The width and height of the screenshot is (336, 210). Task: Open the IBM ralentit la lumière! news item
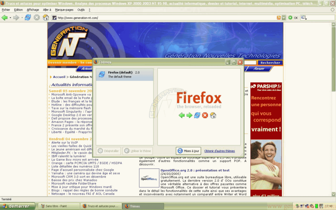click(69, 156)
